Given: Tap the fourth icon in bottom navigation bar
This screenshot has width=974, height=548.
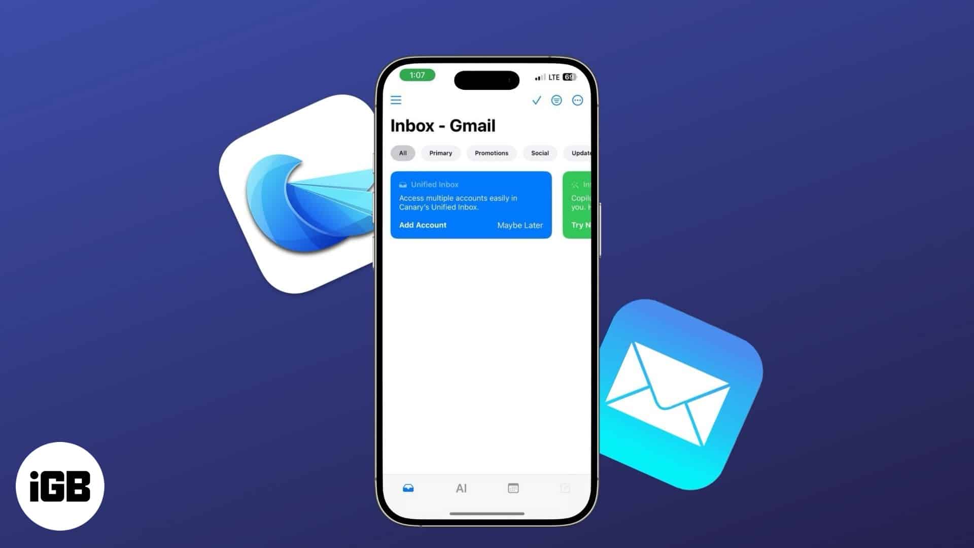Looking at the screenshot, I should tap(565, 488).
